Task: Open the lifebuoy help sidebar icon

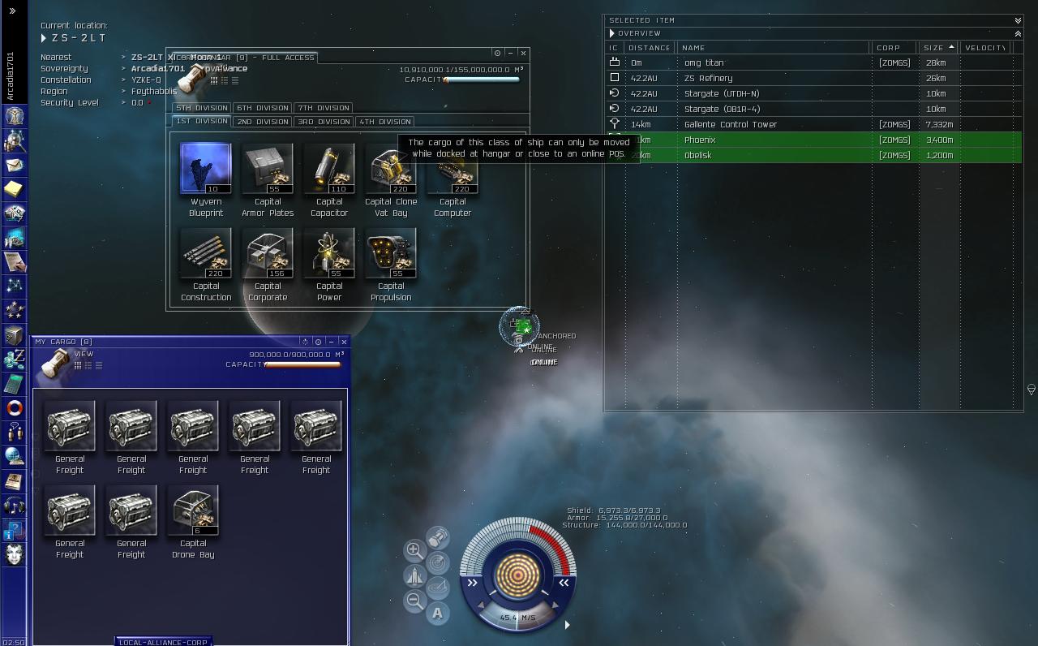Action: [x=15, y=408]
